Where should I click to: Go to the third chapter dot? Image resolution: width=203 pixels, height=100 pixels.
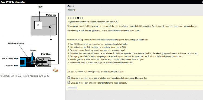tap(73, 6)
